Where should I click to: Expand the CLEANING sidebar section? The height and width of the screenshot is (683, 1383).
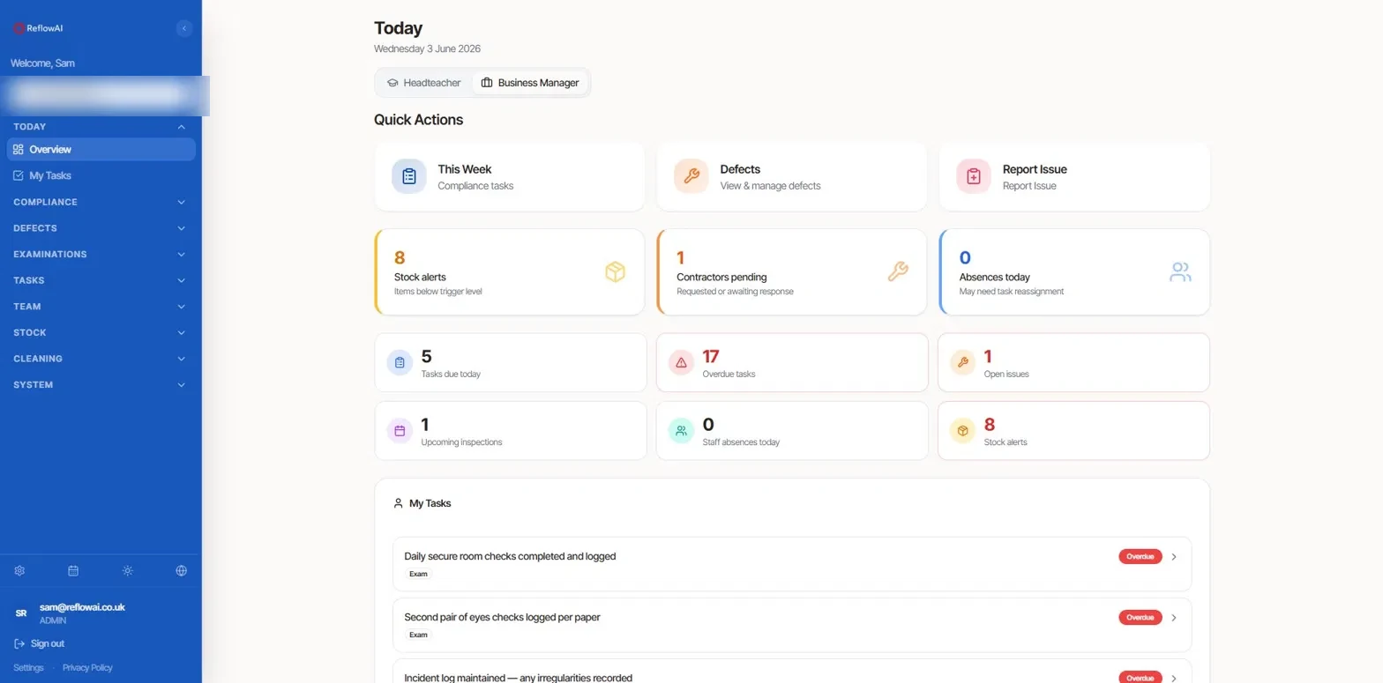pos(101,359)
